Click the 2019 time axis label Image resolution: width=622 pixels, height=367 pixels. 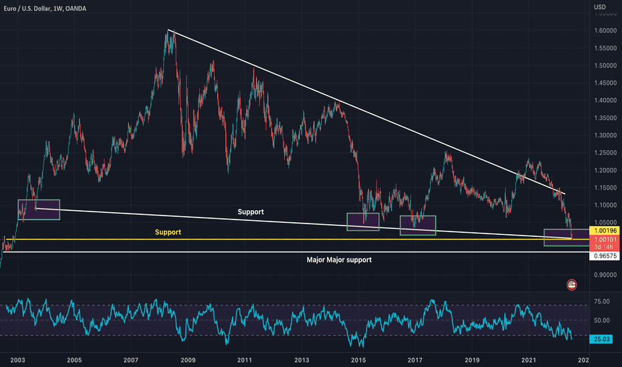point(472,360)
